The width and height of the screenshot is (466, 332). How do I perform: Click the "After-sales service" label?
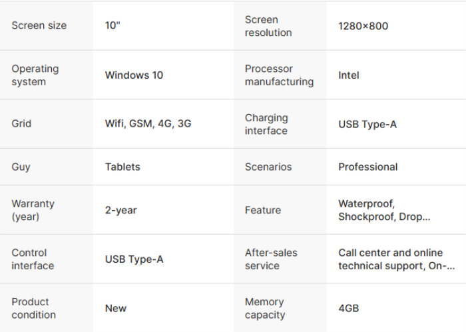[271, 259]
